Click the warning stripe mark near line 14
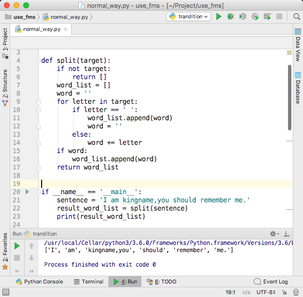Image resolution: width=303 pixels, height=297 pixels. pos(289,141)
